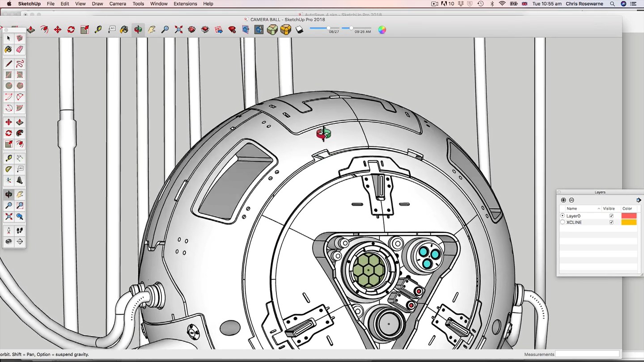Screen dimensions: 644x362
Task: Pick the Freehand drawing tool
Action: point(20,64)
